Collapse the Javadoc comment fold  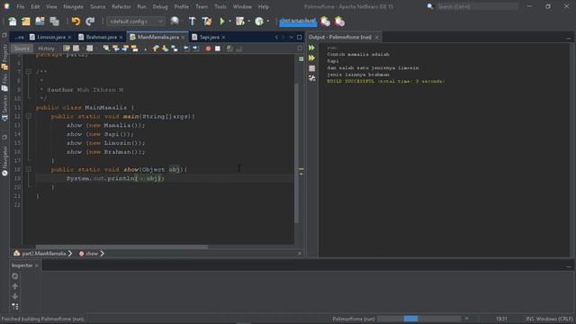pos(28,72)
